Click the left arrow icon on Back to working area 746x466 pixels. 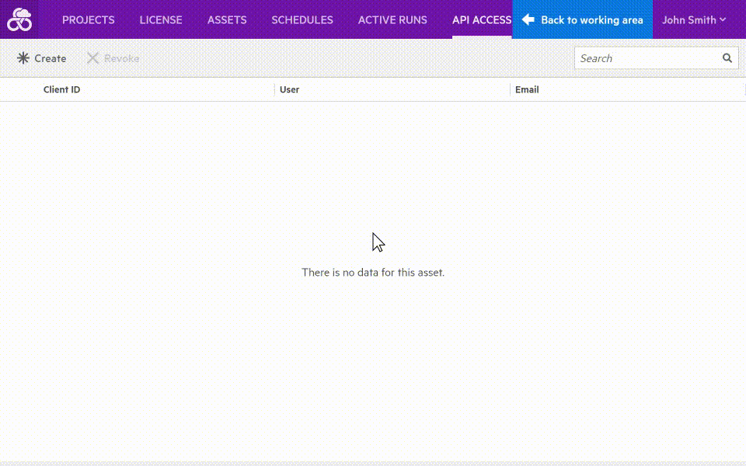click(528, 19)
